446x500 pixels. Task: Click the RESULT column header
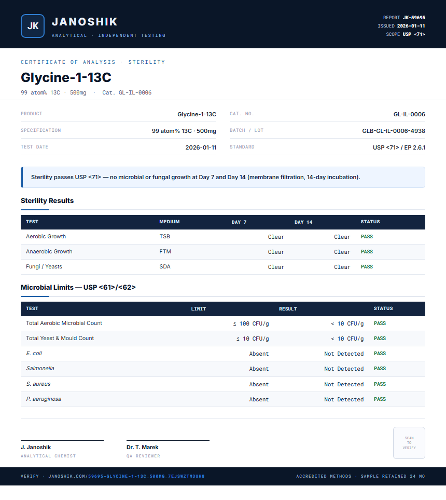[288, 309]
